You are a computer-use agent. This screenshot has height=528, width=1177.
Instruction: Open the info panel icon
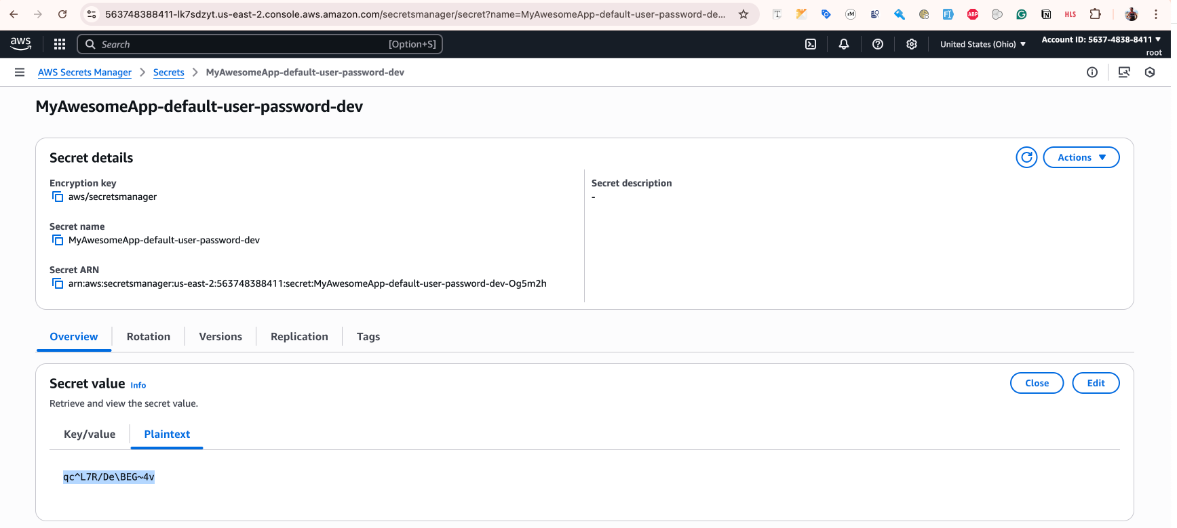[1092, 72]
